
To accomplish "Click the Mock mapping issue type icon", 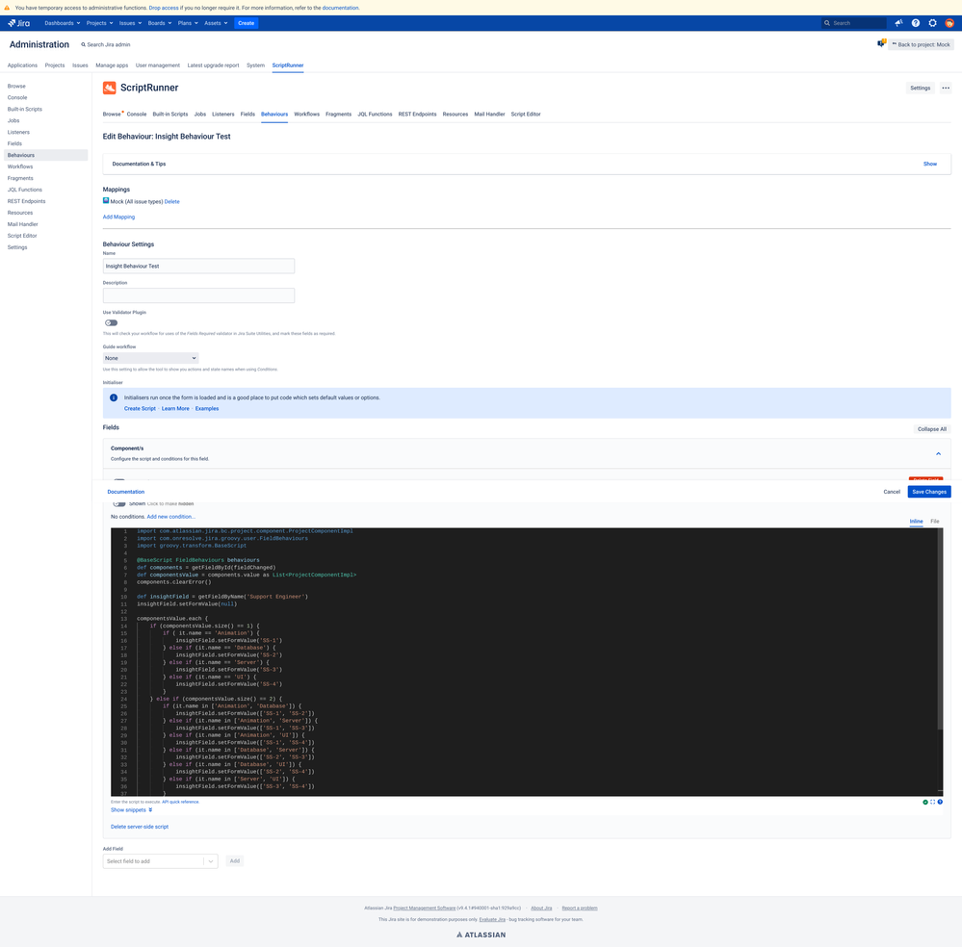I will (x=106, y=201).
